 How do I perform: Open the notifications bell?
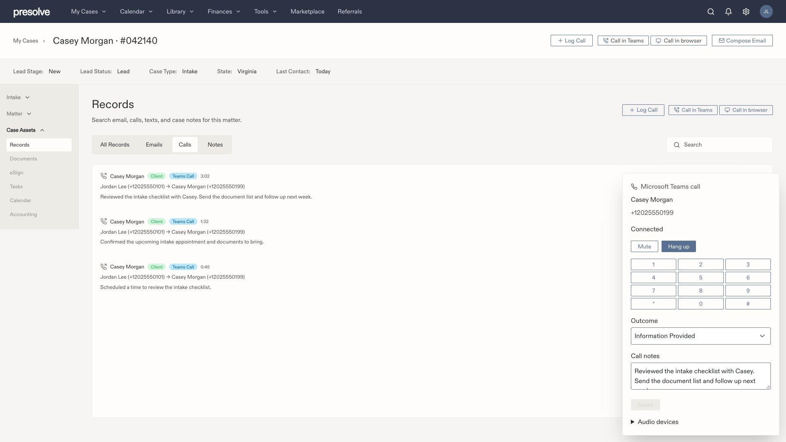(728, 11)
